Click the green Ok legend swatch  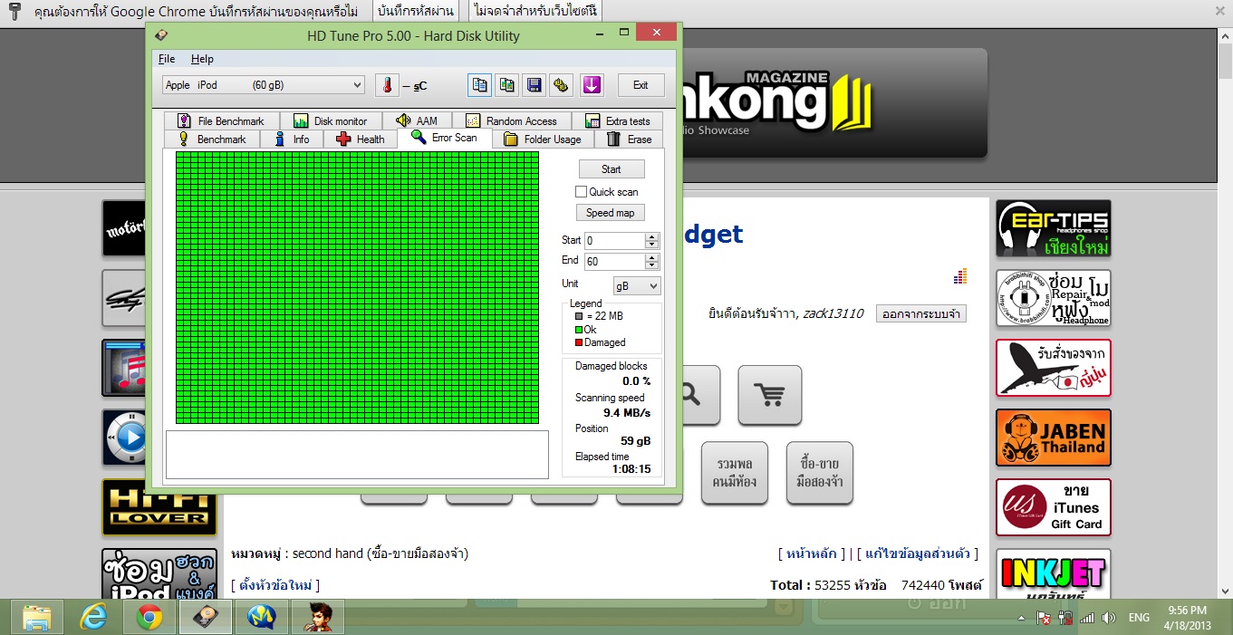(579, 330)
